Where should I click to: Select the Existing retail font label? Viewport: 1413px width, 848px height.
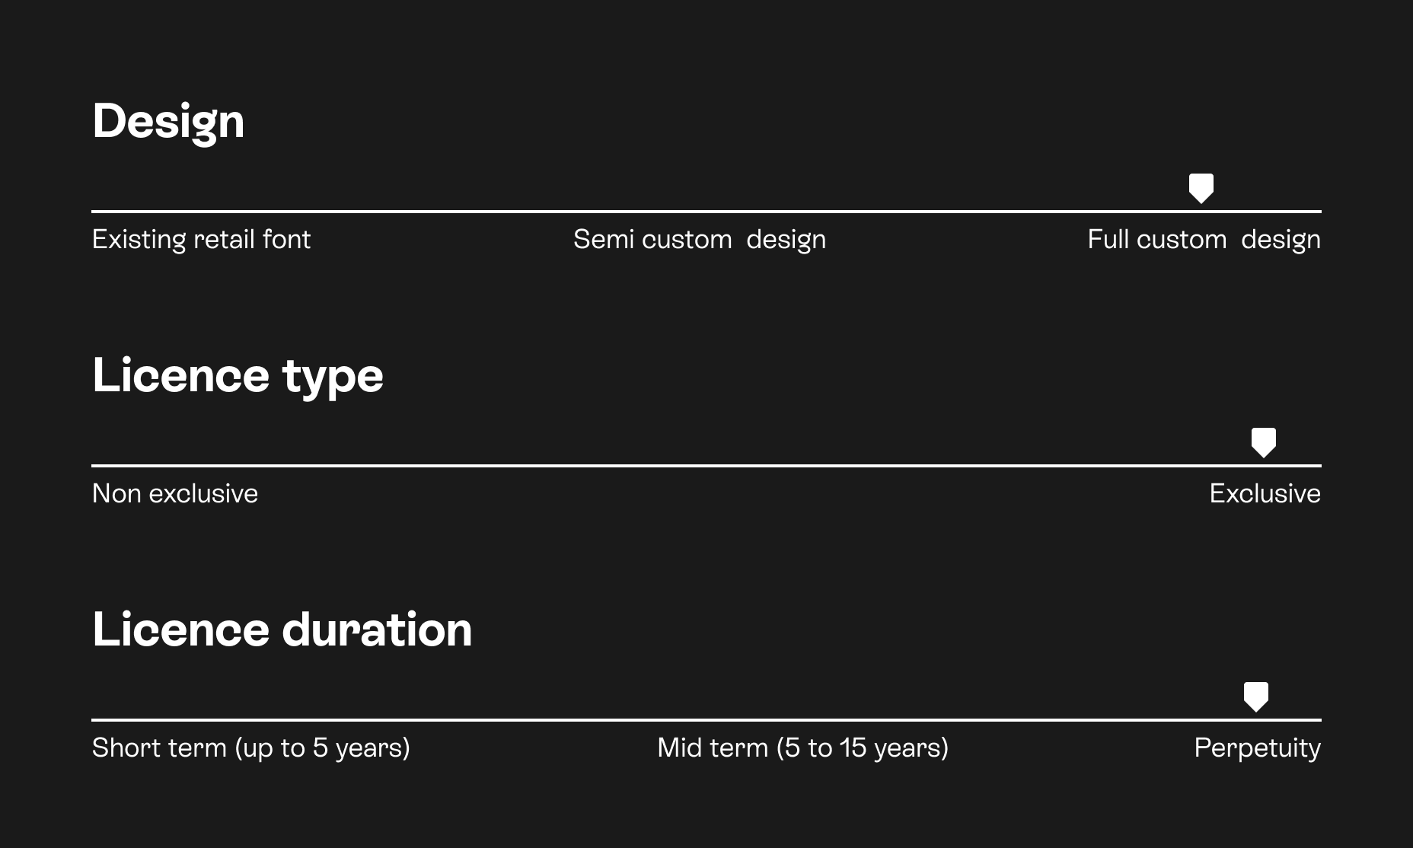[x=201, y=240]
